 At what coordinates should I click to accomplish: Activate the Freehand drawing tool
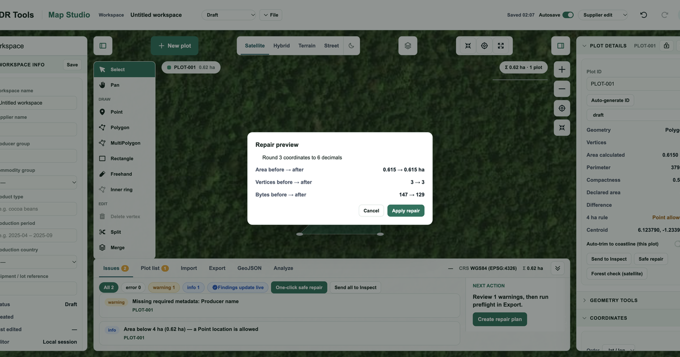(x=124, y=174)
